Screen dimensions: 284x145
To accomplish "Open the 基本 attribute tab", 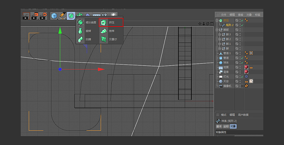I will click(x=219, y=127).
